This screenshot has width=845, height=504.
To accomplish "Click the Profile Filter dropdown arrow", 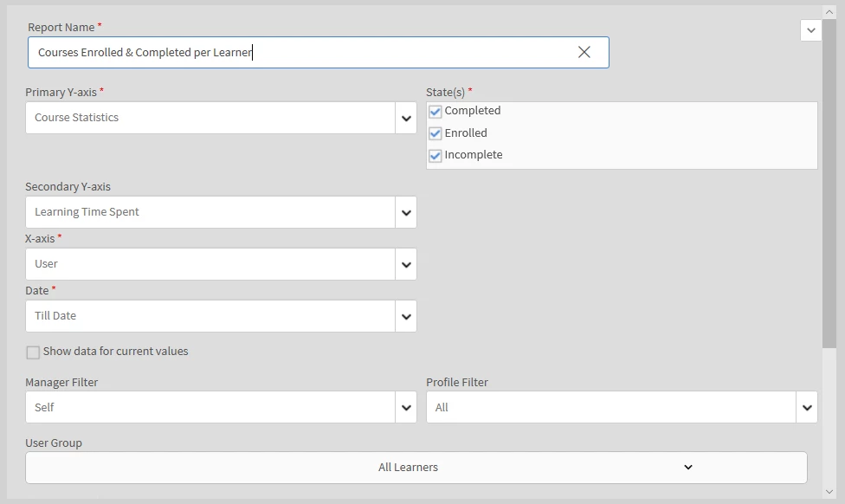I will [x=807, y=407].
